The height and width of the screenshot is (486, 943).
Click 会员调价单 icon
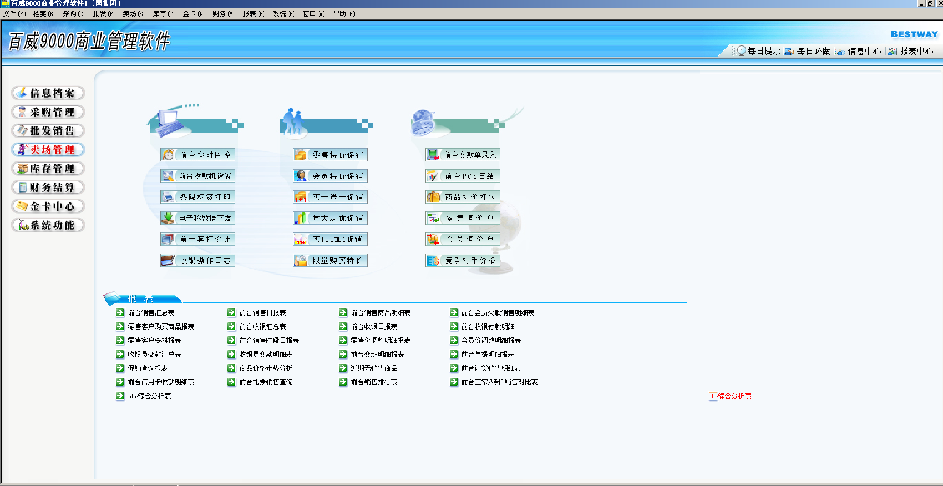(433, 239)
